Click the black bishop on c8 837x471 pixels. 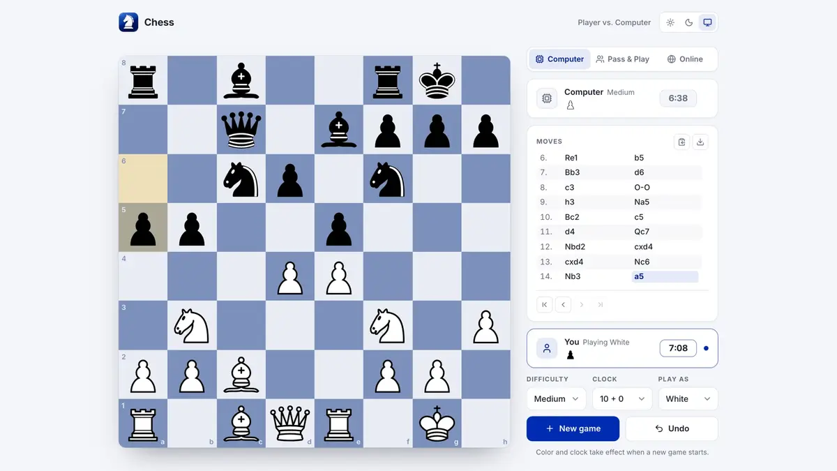[241, 81]
